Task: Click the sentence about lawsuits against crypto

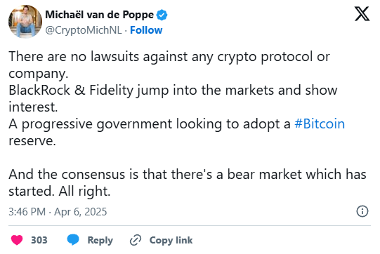Action: 169,65
